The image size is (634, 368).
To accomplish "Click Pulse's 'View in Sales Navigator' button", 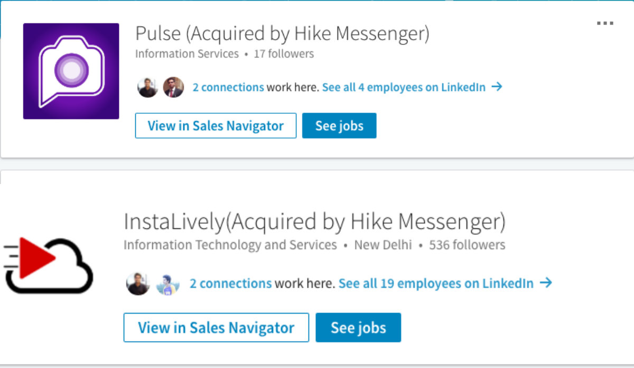I will 216,126.
